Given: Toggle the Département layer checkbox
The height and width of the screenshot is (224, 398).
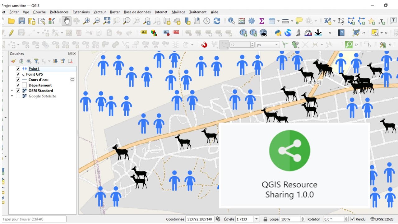Looking at the screenshot, I should pos(18,85).
